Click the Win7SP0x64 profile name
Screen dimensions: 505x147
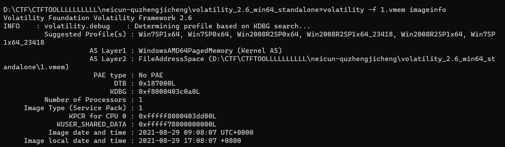pyautogui.click(x=208, y=34)
